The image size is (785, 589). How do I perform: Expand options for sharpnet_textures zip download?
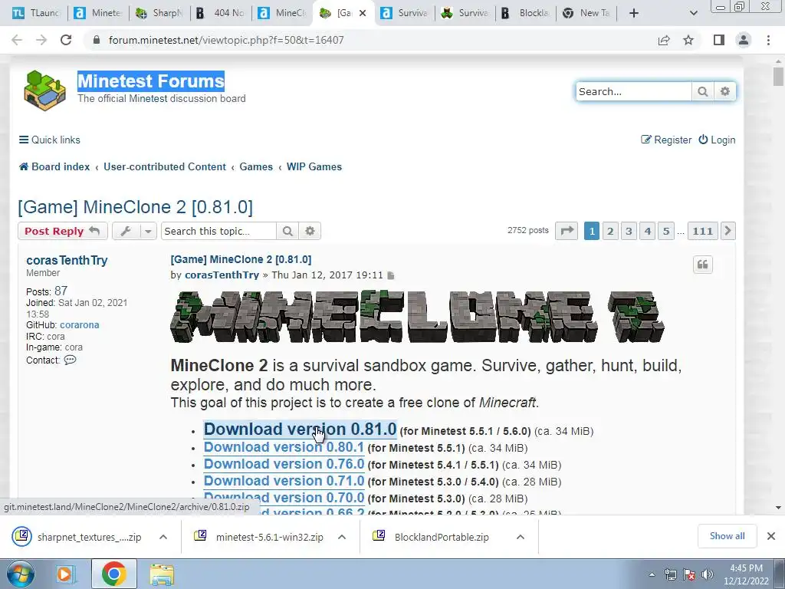pos(163,537)
